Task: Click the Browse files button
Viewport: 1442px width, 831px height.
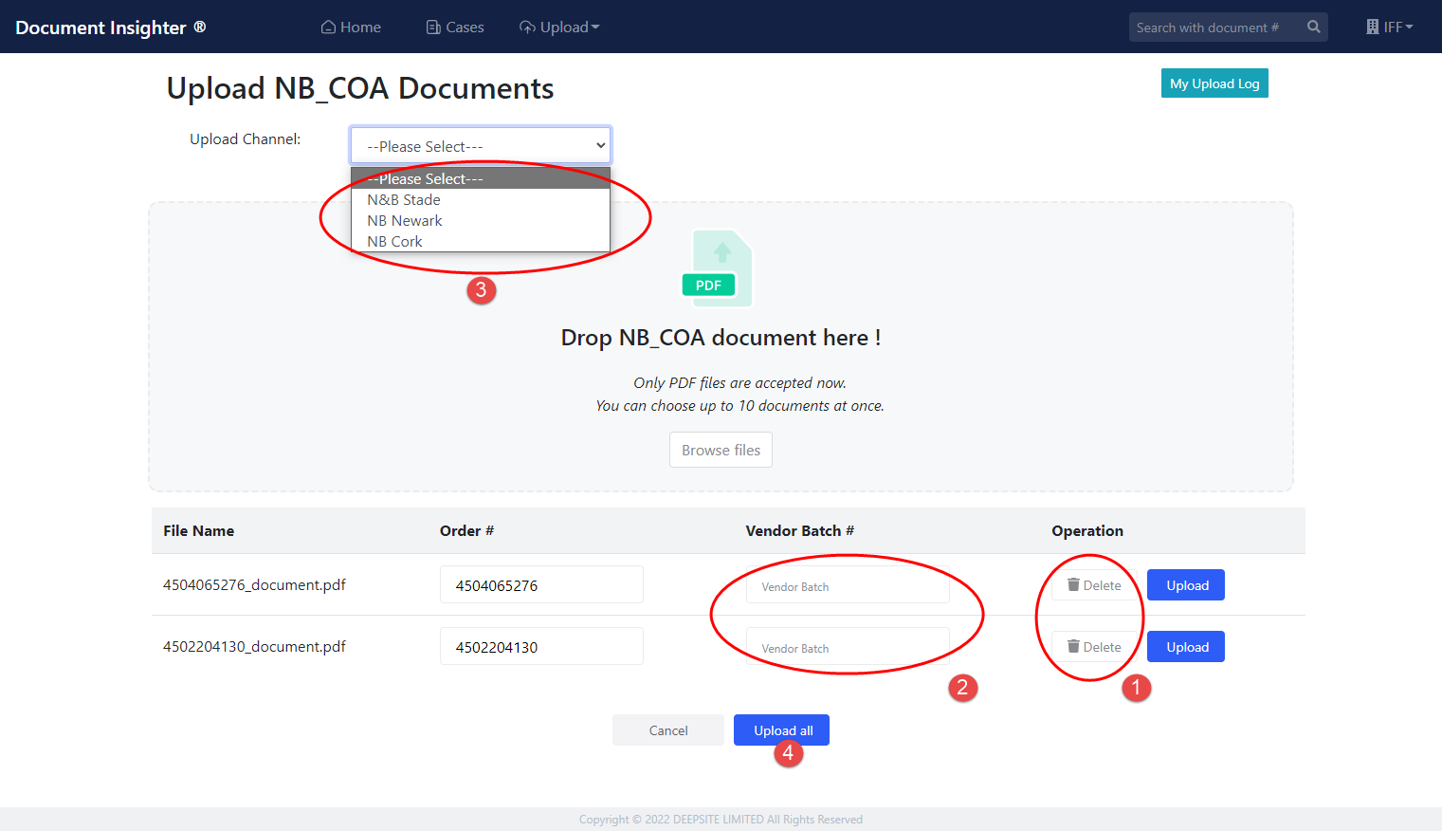Action: click(x=721, y=450)
